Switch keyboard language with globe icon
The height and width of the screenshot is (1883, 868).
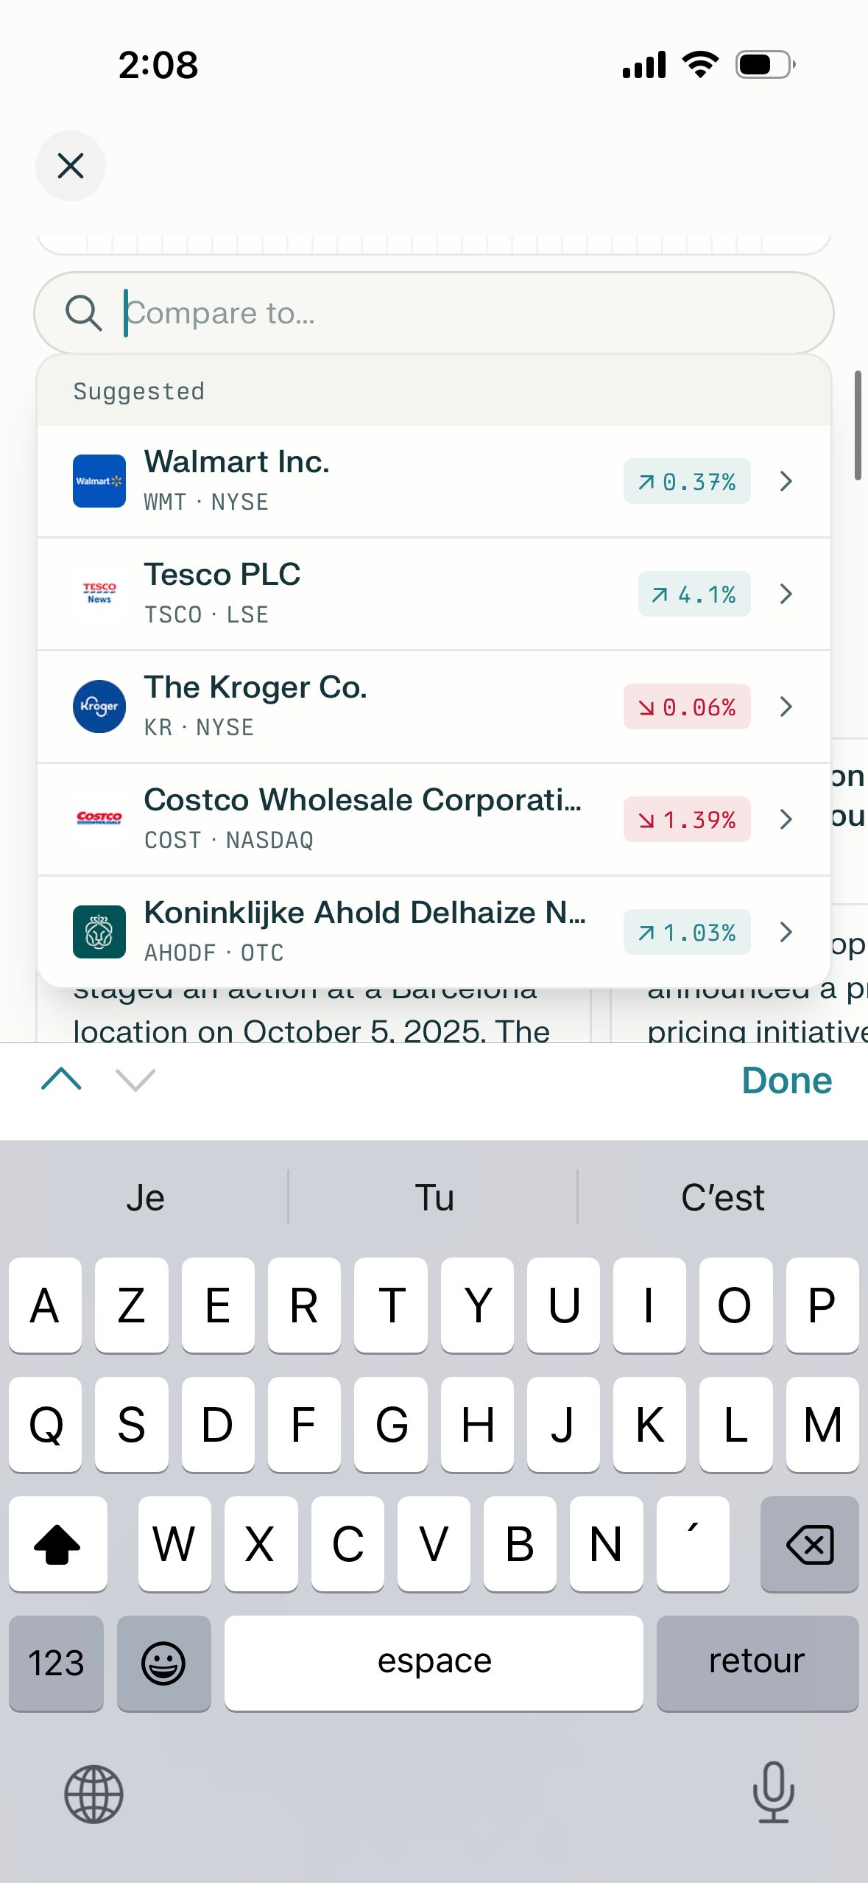(x=93, y=1794)
